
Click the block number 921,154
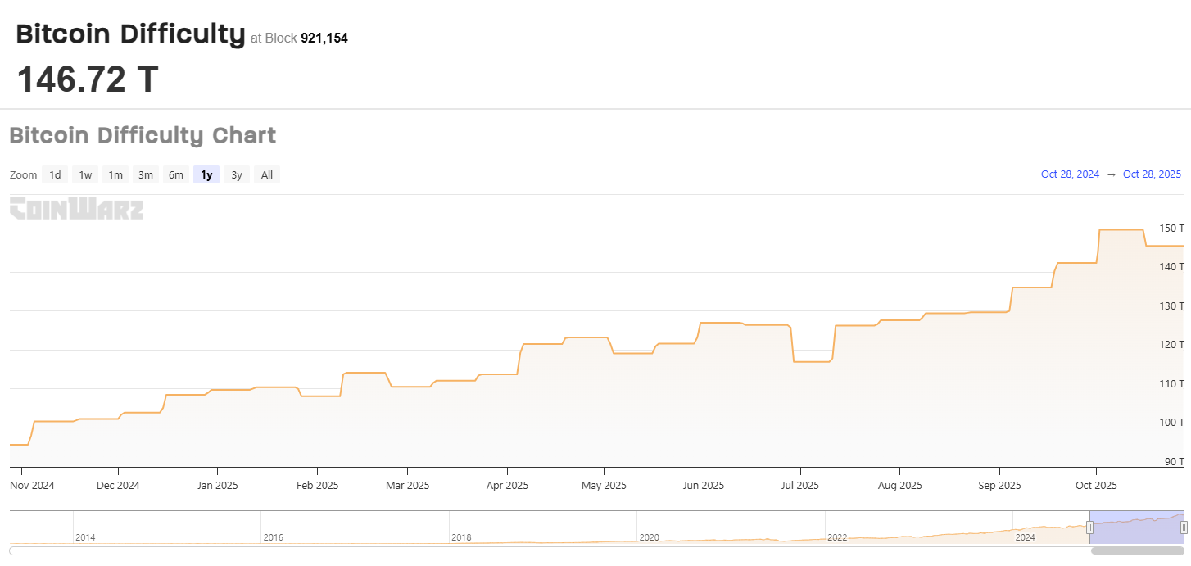(x=324, y=38)
